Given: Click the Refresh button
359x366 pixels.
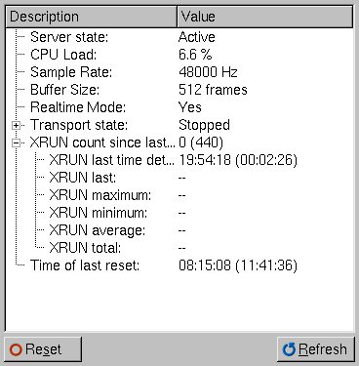Looking at the screenshot, I should [x=316, y=349].
